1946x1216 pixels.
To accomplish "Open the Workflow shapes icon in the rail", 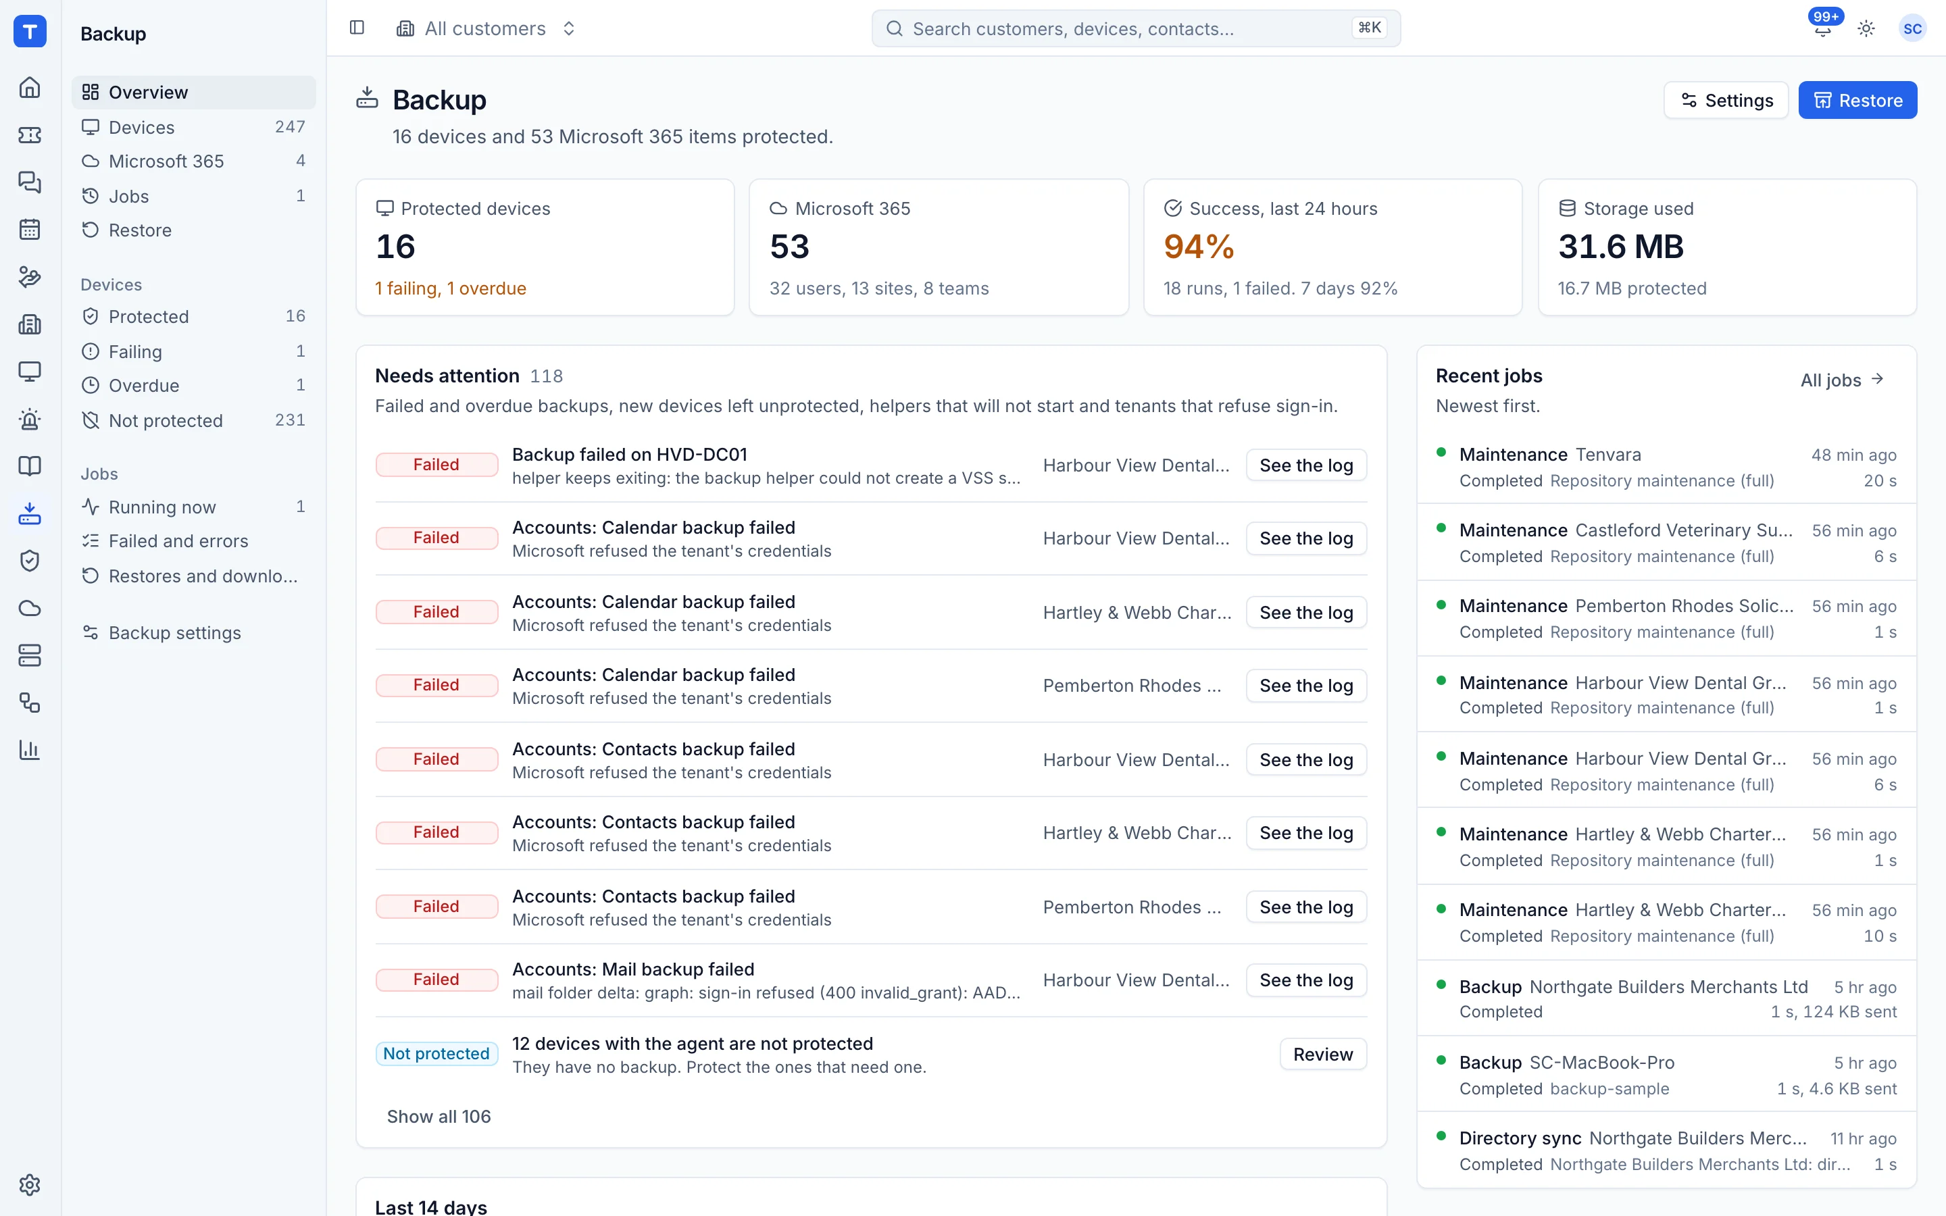I will click(30, 703).
